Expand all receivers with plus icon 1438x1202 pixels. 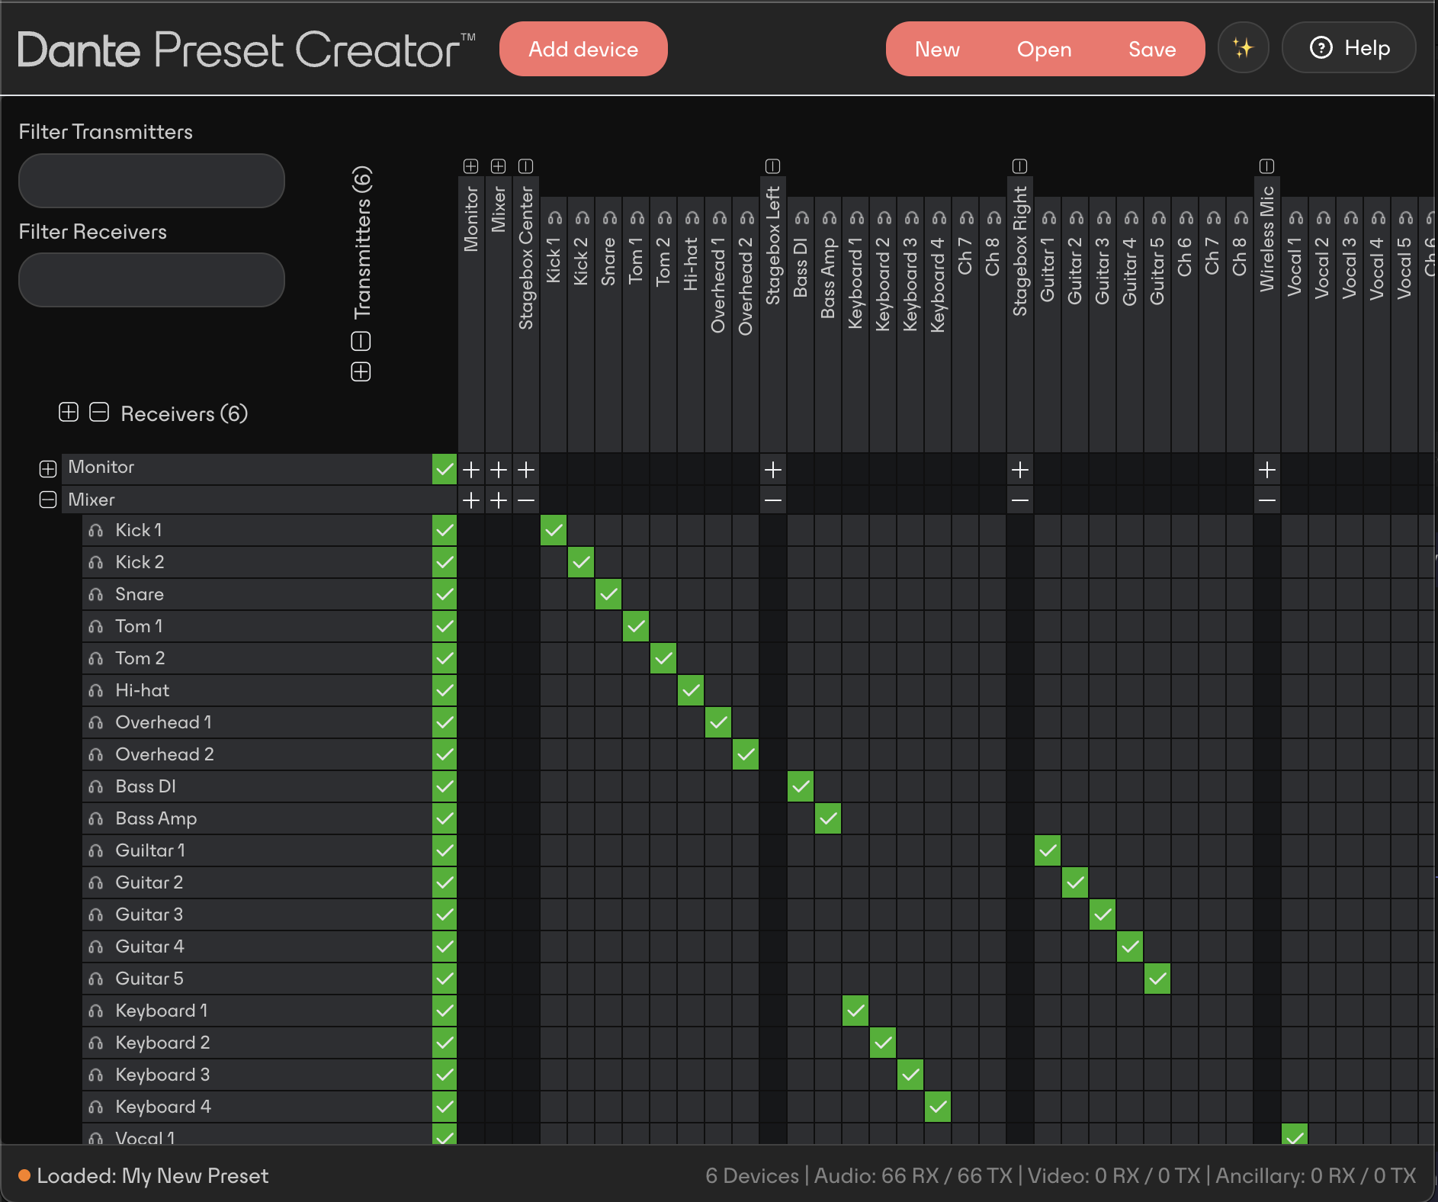click(x=69, y=413)
